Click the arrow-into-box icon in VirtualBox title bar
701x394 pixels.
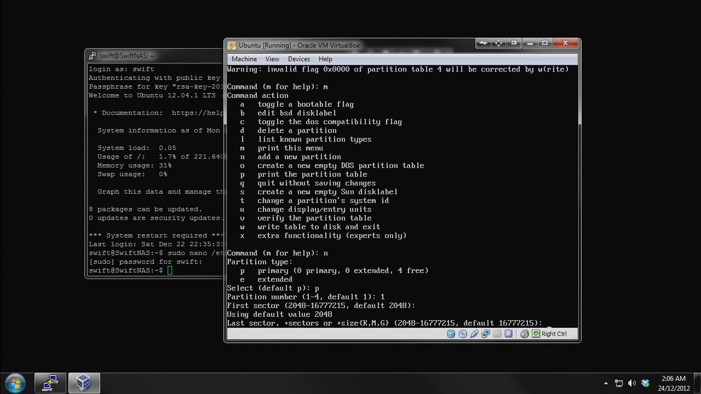(x=514, y=43)
